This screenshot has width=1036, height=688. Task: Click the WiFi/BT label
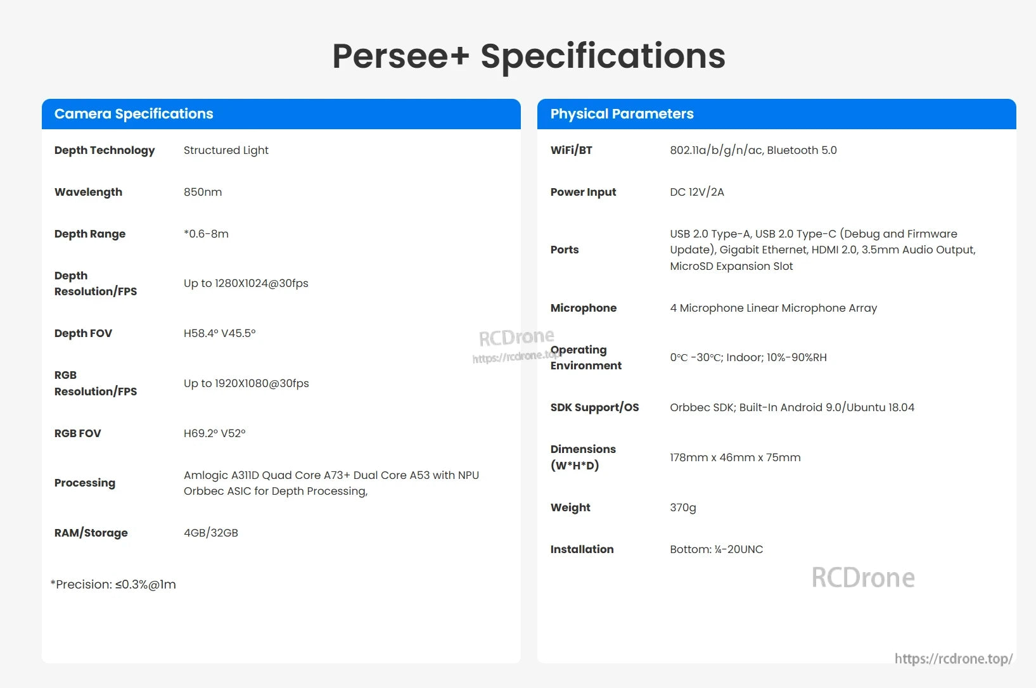(x=572, y=150)
